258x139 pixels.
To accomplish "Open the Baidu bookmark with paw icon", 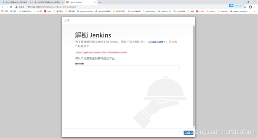I will (13, 11).
